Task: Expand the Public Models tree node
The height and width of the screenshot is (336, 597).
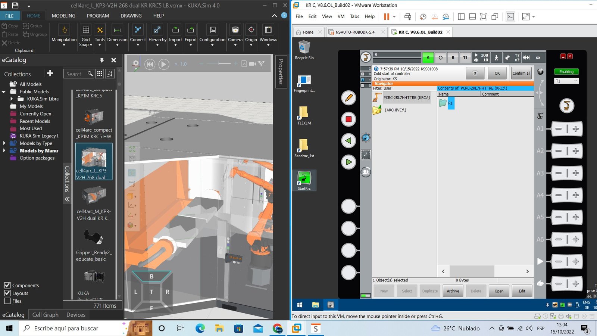Action: click(4, 91)
